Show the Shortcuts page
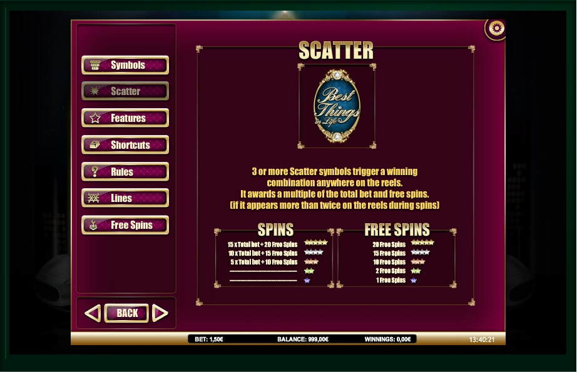Viewport: 577px width, 372px height. [x=125, y=145]
